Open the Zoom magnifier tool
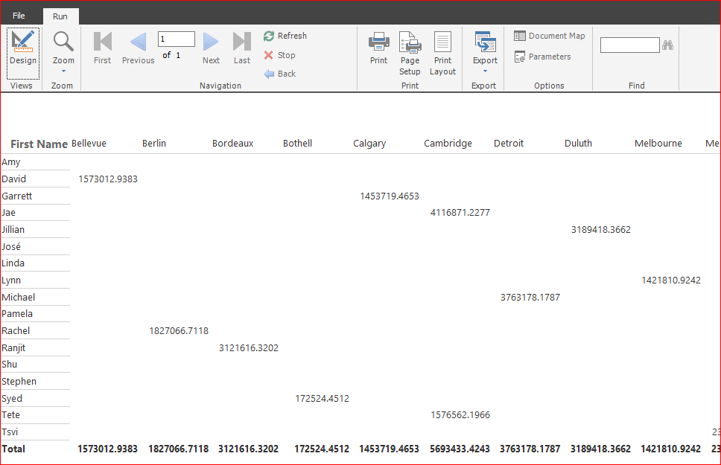 coord(63,43)
